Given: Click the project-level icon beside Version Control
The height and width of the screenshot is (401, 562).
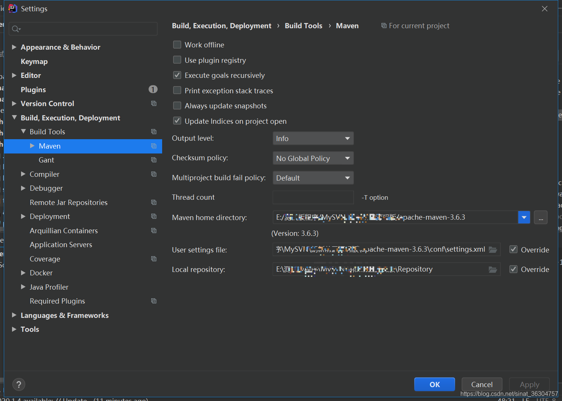Looking at the screenshot, I should [x=154, y=103].
